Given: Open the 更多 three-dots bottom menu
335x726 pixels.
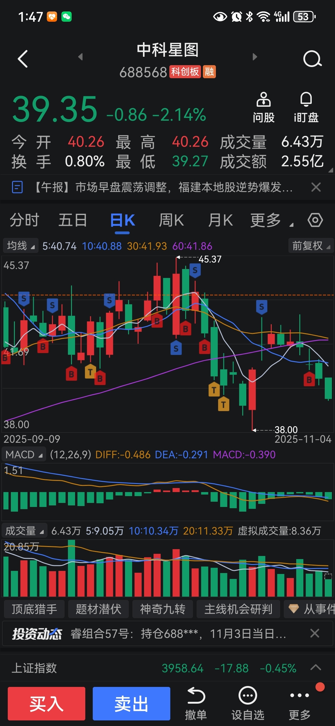Looking at the screenshot, I should (300, 703).
